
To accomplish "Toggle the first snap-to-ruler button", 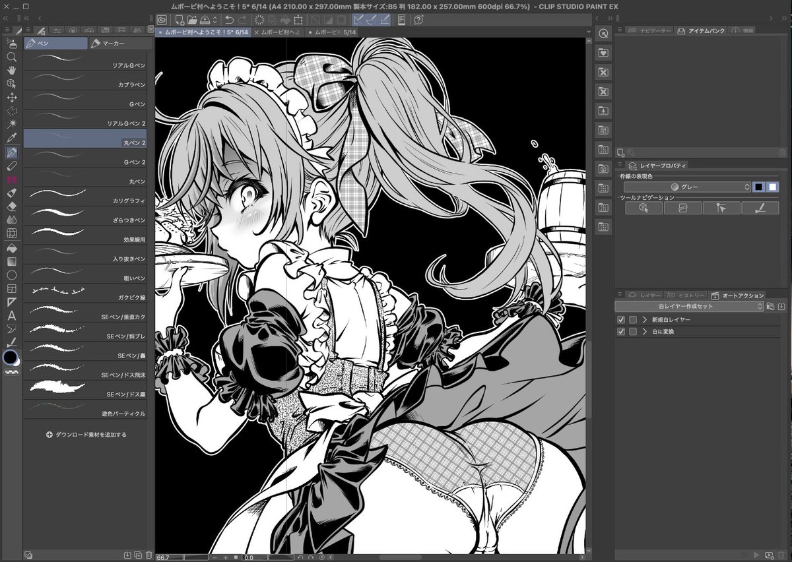I will click(x=358, y=19).
